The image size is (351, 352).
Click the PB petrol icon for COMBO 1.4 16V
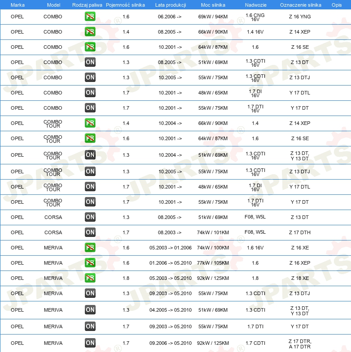90,32
